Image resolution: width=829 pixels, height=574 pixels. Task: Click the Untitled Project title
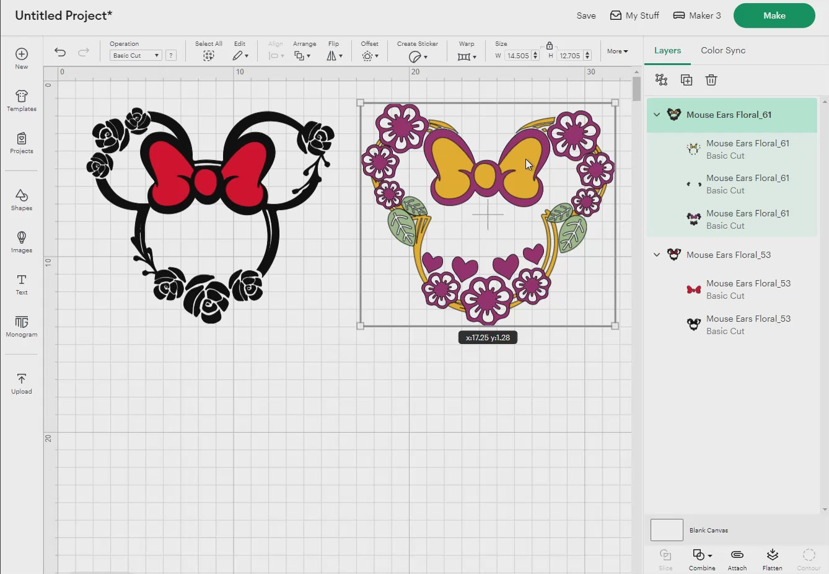[63, 15]
